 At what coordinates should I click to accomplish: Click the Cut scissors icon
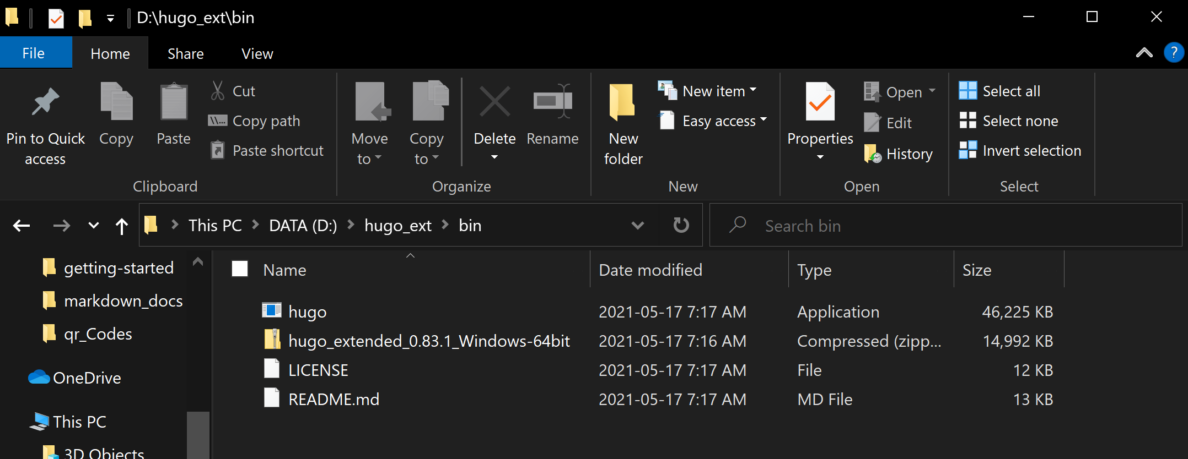(x=217, y=91)
